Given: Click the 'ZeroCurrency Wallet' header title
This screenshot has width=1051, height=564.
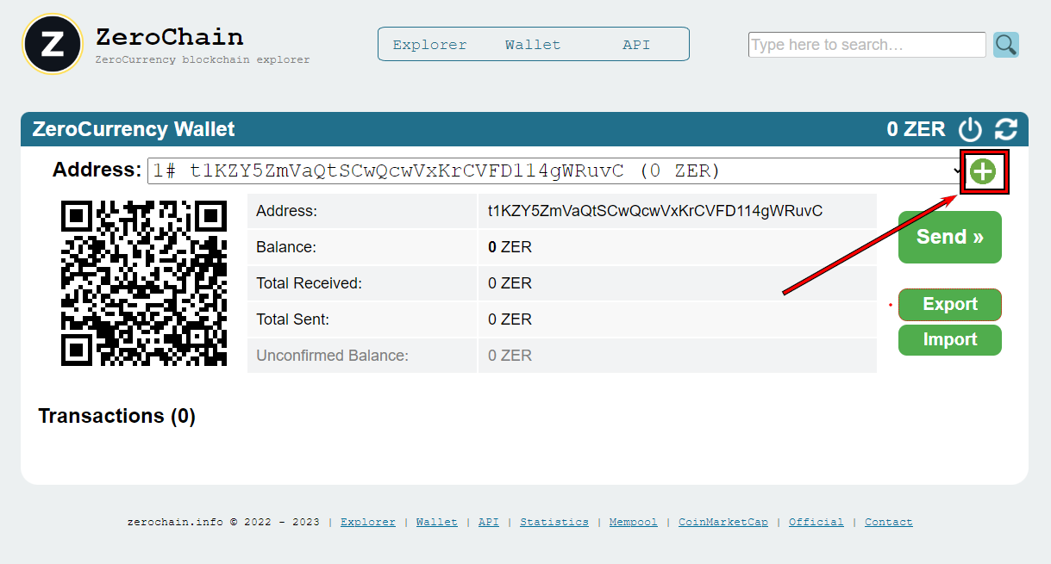Looking at the screenshot, I should tap(134, 129).
